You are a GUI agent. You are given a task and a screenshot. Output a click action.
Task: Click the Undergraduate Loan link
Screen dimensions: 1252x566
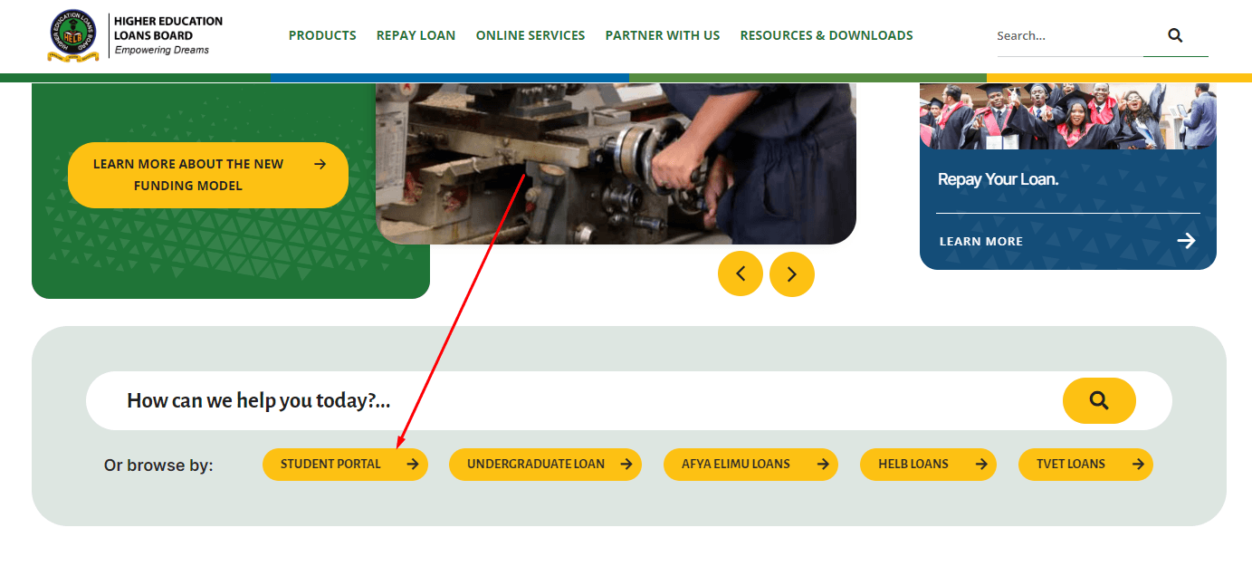[x=545, y=464]
